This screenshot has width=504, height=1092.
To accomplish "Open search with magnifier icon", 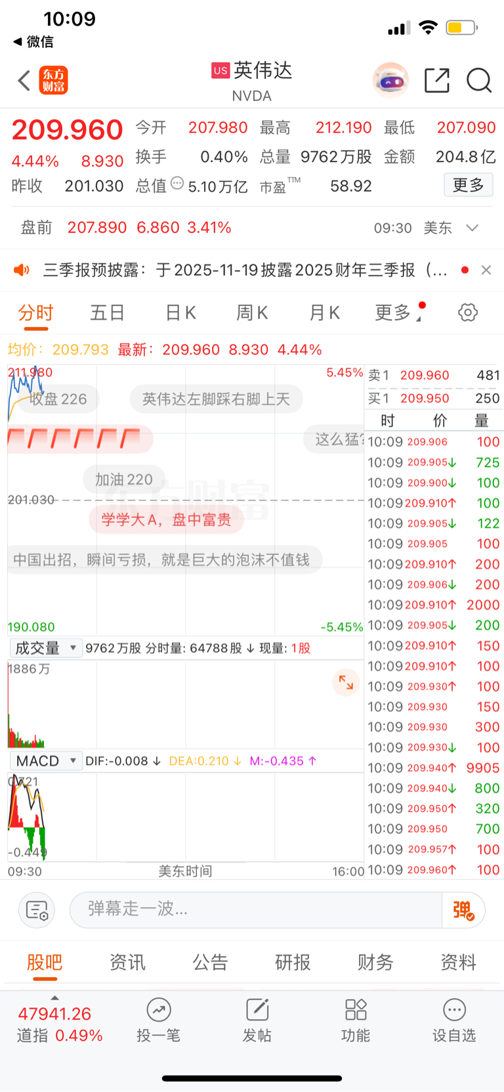I will pyautogui.click(x=479, y=81).
